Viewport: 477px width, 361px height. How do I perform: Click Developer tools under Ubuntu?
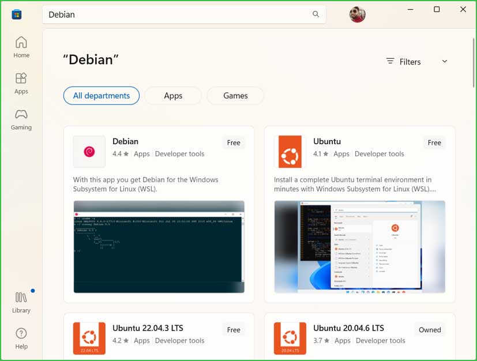(380, 154)
